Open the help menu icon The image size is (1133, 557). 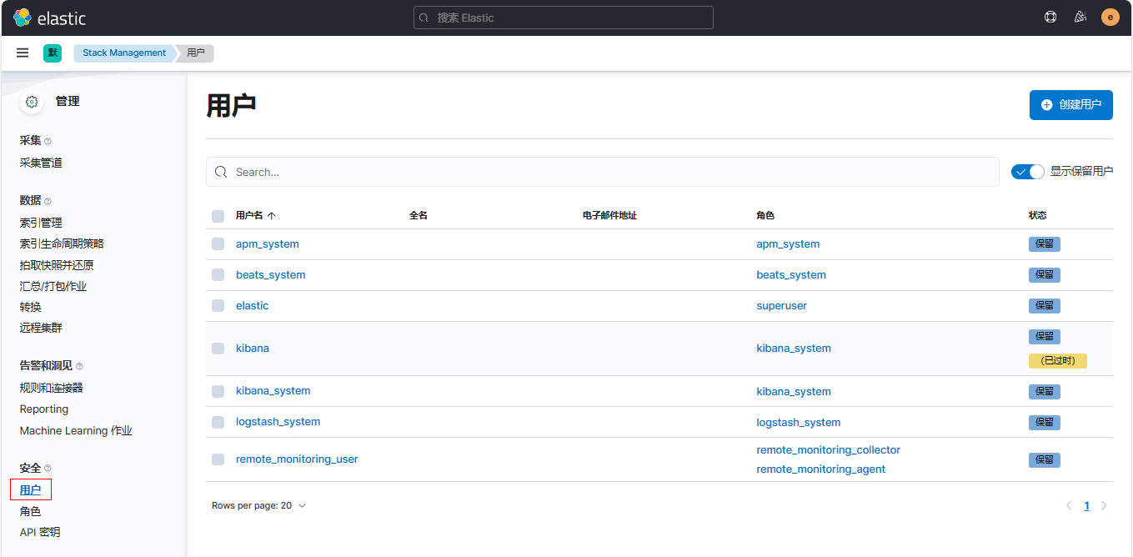(1050, 18)
